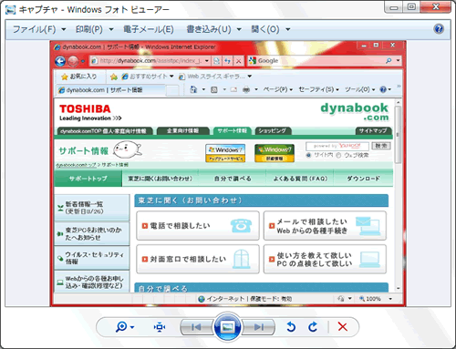Open the 印刷(P) print menu

click(88, 29)
